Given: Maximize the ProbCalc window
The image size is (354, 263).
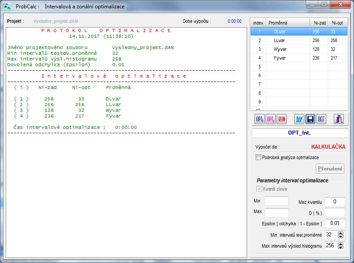Looking at the screenshot, I should point(324,4).
